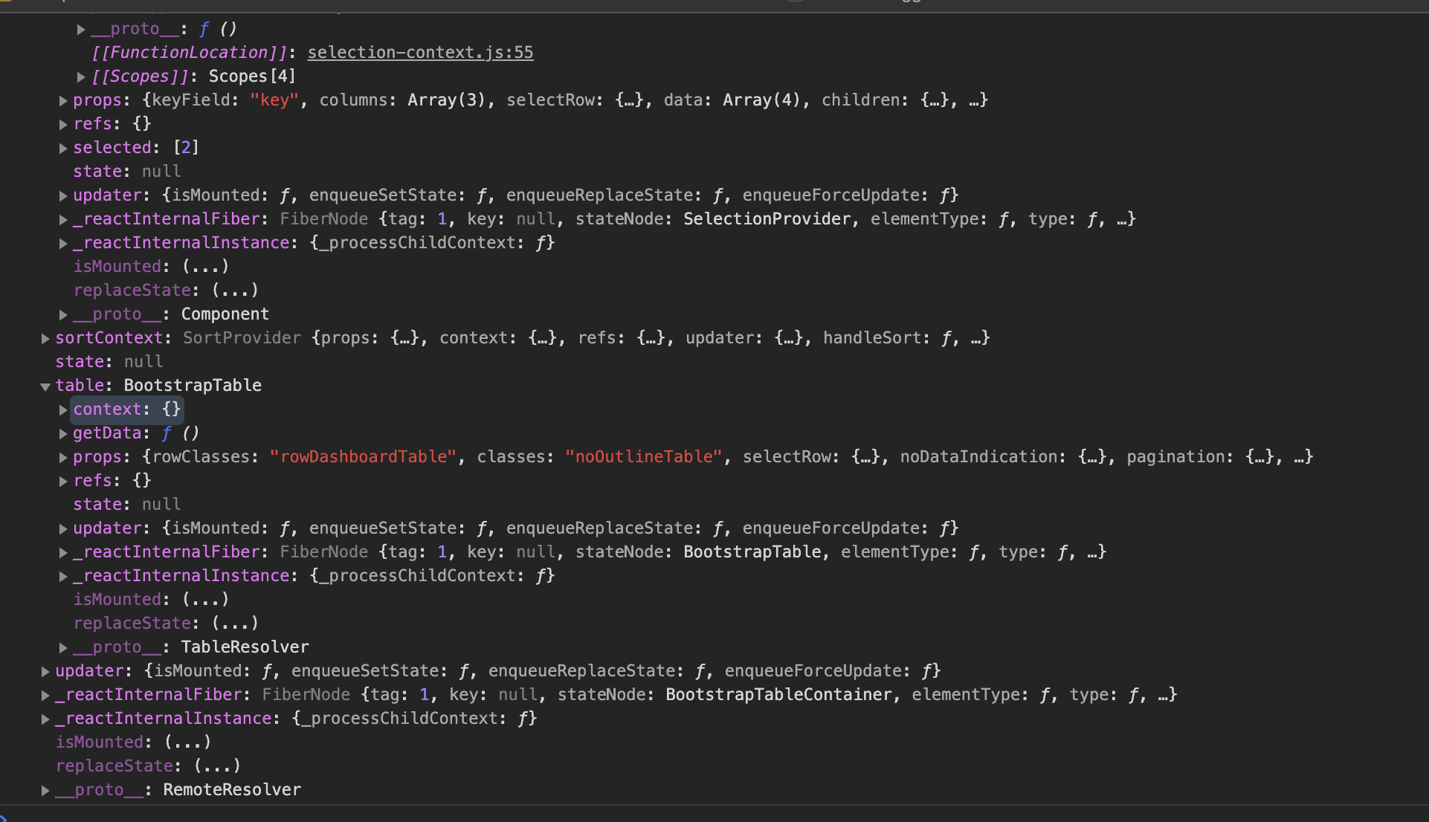This screenshot has height=822, width=1429.
Task: Expand the [[Scopes]] entry
Action: pos(81,76)
